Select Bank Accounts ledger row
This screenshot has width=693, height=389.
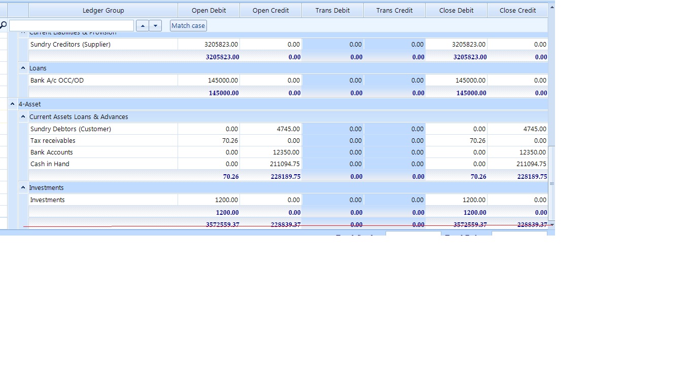[x=288, y=152]
